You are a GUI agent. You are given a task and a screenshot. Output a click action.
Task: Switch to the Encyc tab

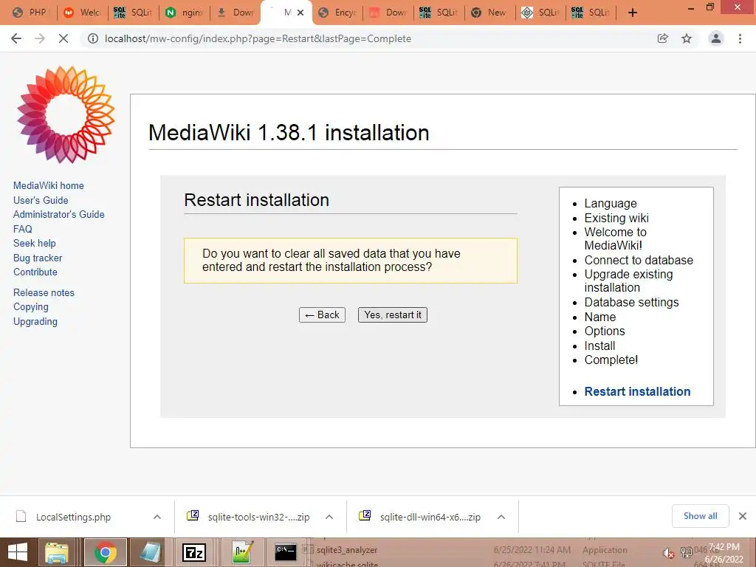coord(337,13)
